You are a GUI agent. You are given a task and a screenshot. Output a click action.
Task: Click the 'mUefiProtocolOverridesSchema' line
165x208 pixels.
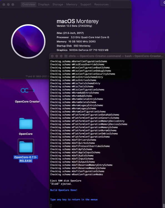click(80, 146)
